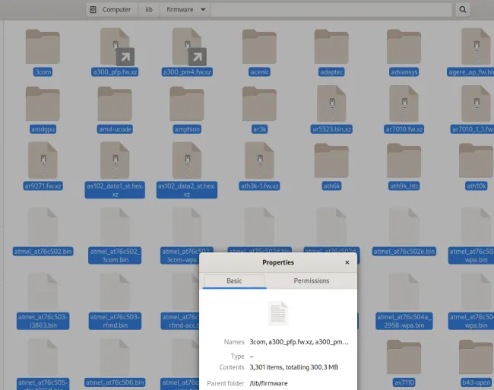This screenshot has width=494, height=390.
Task: Click the empty path bar field
Action: click(x=331, y=9)
